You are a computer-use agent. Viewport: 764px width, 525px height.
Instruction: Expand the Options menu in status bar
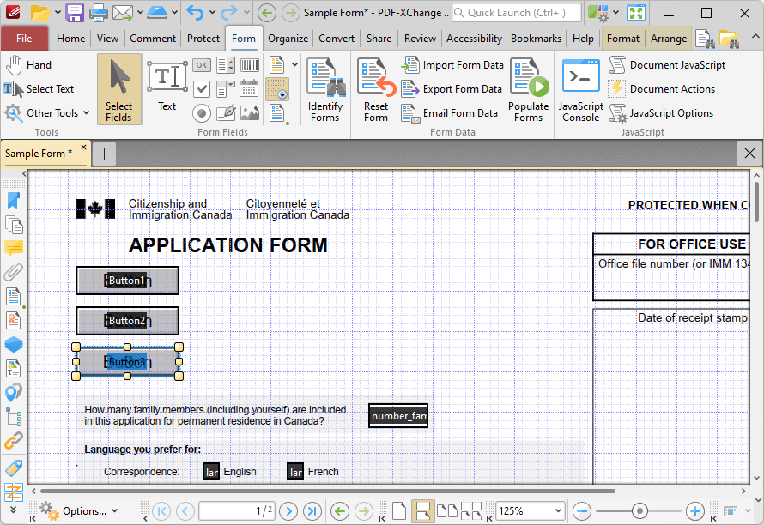[x=79, y=511]
